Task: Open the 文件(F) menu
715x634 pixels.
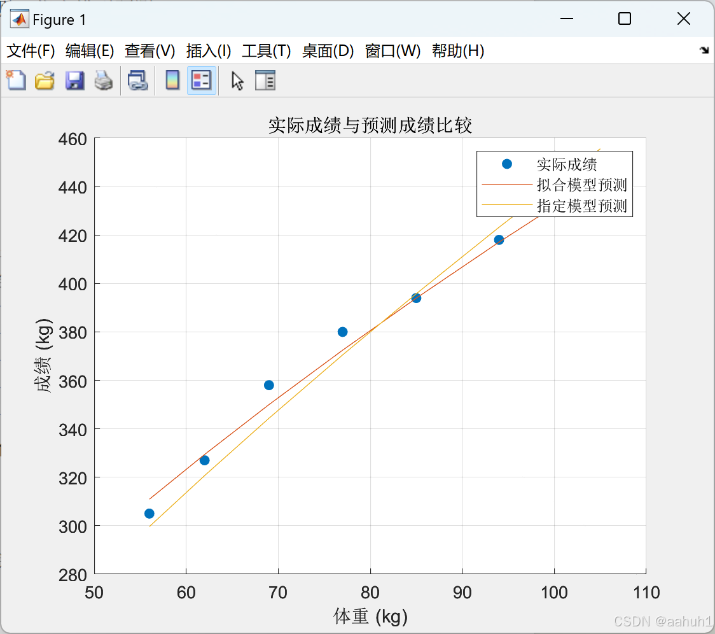Action: point(31,51)
